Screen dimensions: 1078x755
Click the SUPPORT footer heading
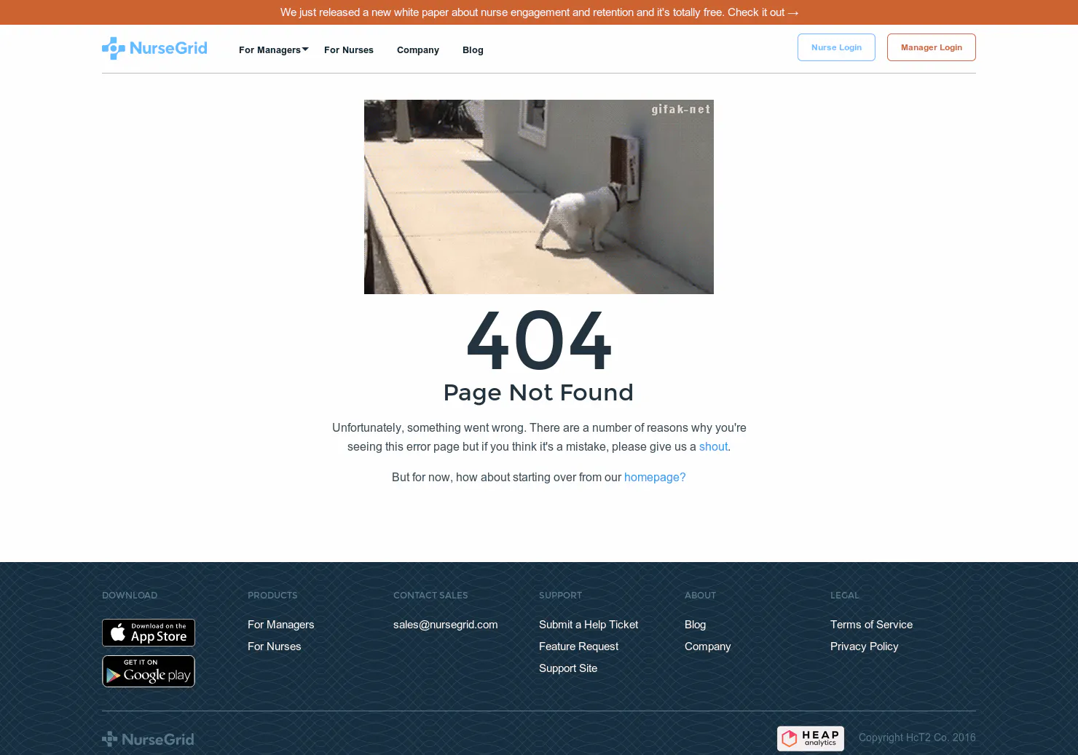[561, 596]
